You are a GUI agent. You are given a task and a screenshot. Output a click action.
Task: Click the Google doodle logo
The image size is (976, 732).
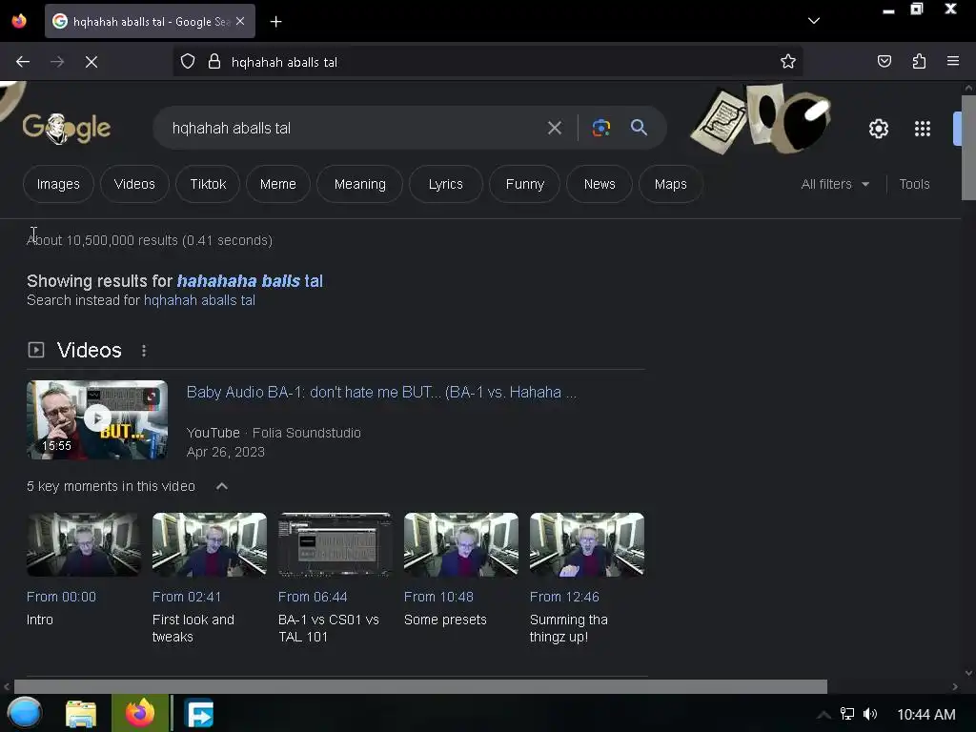[x=67, y=129]
